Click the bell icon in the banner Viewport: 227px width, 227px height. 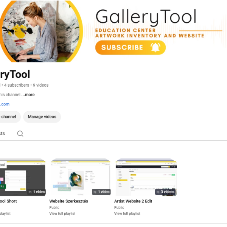(155, 47)
